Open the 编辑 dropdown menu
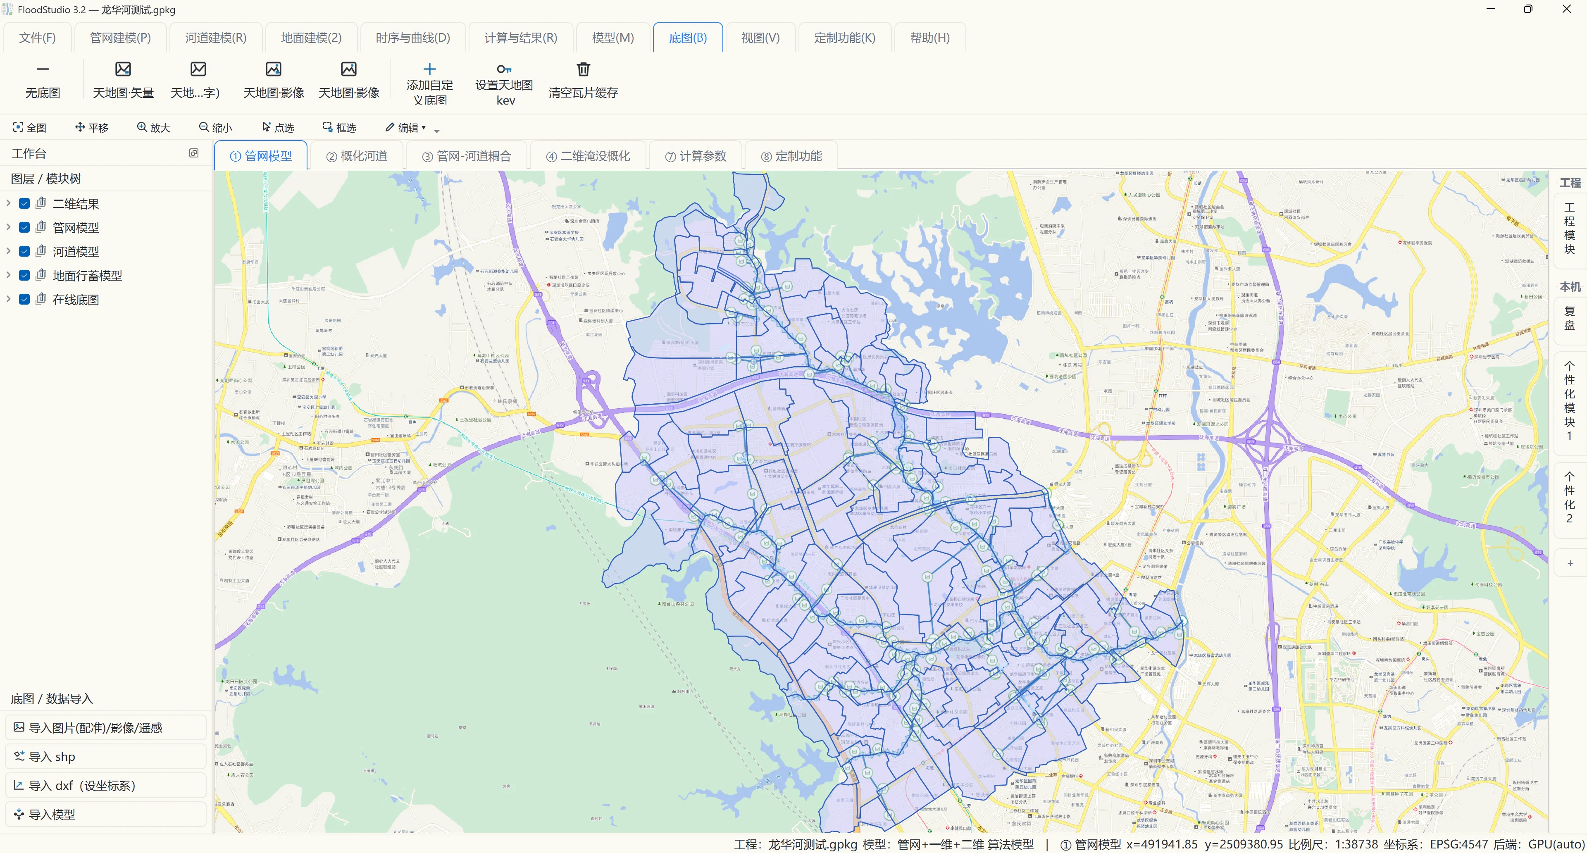Screen dimensions: 1587x853 tap(405, 127)
